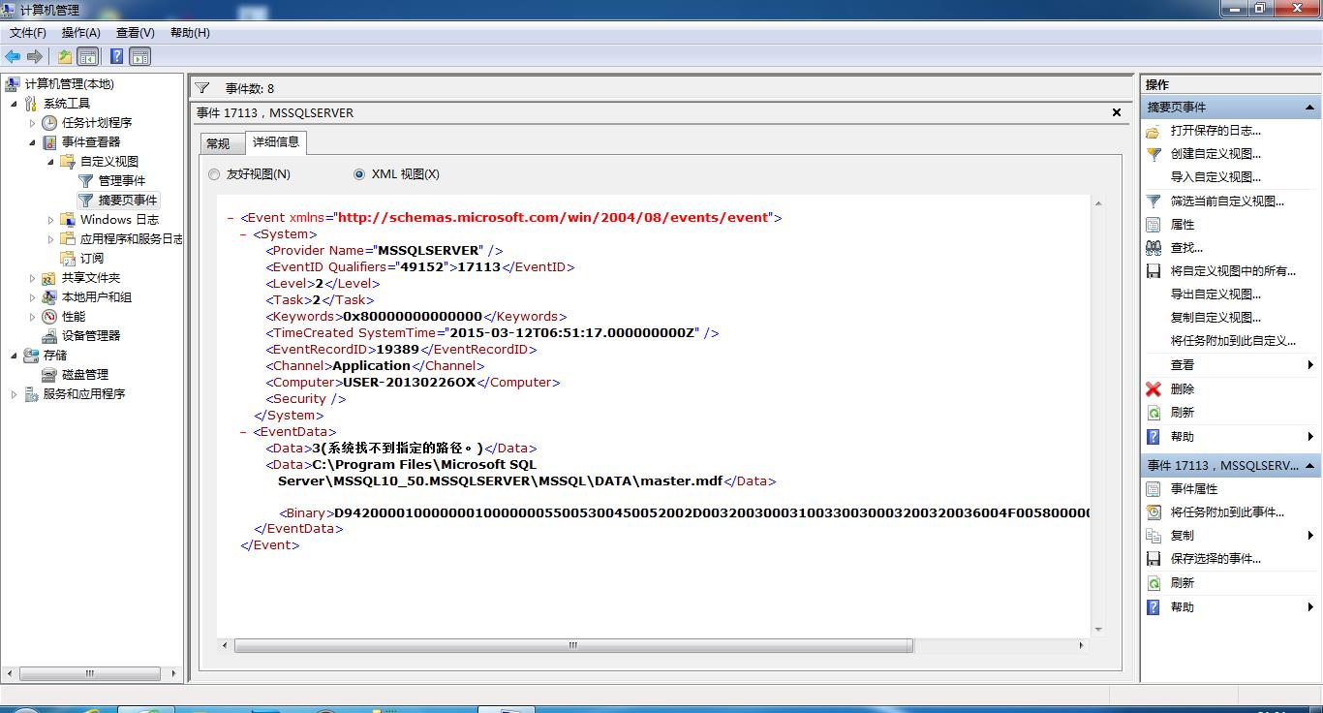The image size is (1323, 713).
Task: Click the Up one level toolbar icon
Action: [64, 57]
